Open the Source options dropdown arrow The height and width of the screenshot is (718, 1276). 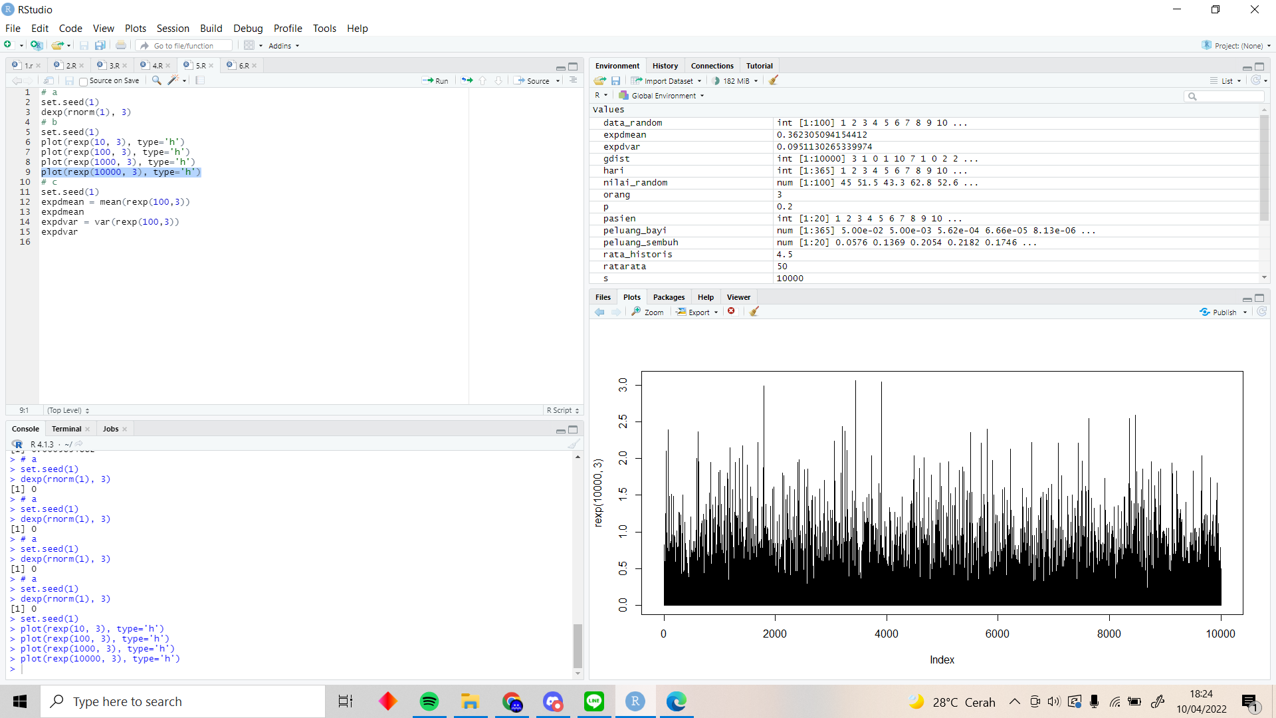coord(558,81)
